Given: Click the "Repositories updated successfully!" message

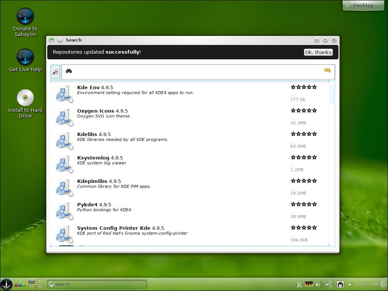Looking at the screenshot, I should click(97, 52).
